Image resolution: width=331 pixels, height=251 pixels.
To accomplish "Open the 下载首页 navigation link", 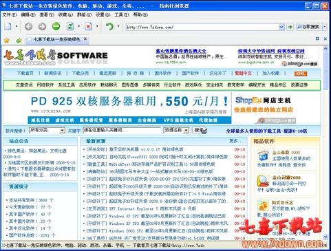I will [x=25, y=74].
